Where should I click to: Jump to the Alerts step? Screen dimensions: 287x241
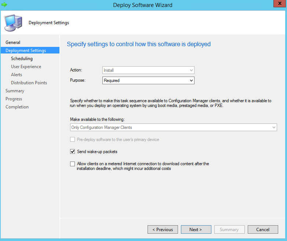click(x=17, y=75)
